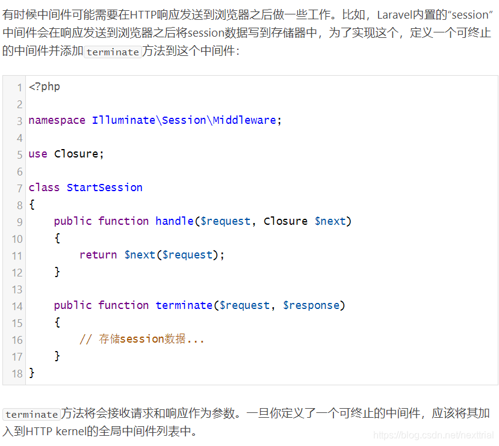
Task: Click the 'StartSession' class name
Action: (104, 188)
